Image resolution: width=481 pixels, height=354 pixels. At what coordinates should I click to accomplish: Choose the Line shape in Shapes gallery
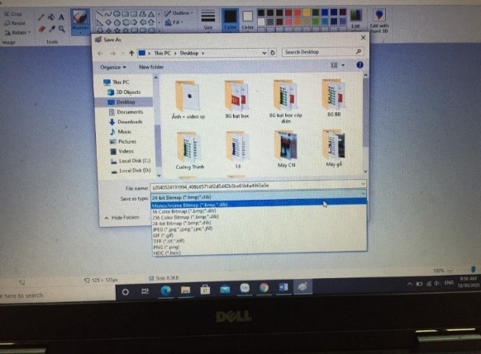tap(99, 14)
